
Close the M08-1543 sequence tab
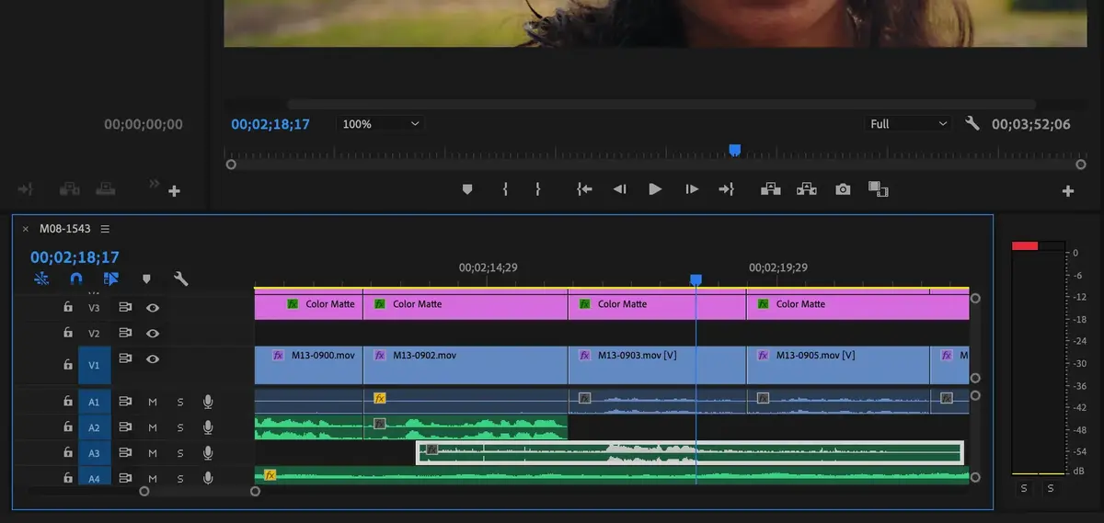26,229
